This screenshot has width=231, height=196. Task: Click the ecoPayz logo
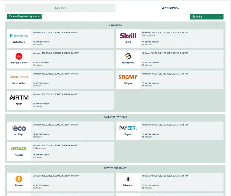(x=19, y=128)
